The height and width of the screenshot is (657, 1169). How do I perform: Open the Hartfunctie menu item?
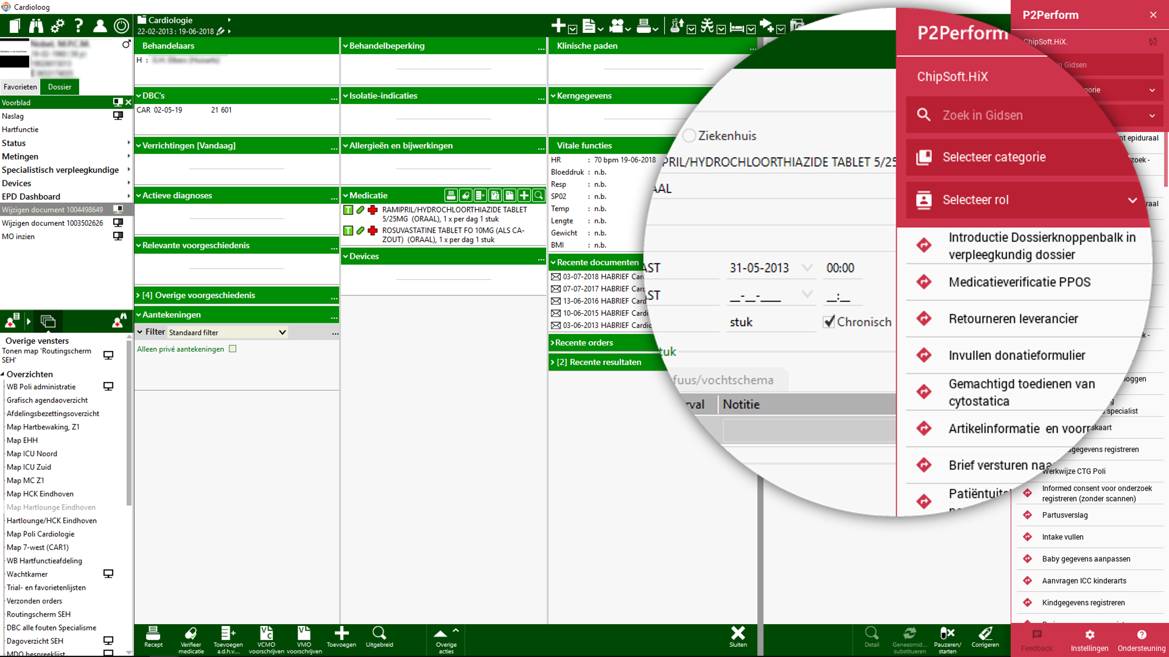pyautogui.click(x=20, y=130)
